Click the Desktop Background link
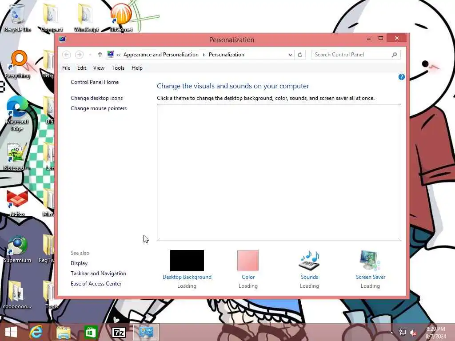Viewport: 455px width, 341px height. (187, 277)
